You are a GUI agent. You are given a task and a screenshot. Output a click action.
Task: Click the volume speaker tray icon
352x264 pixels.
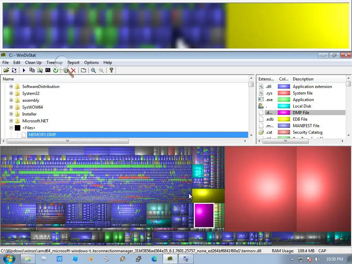317,259
